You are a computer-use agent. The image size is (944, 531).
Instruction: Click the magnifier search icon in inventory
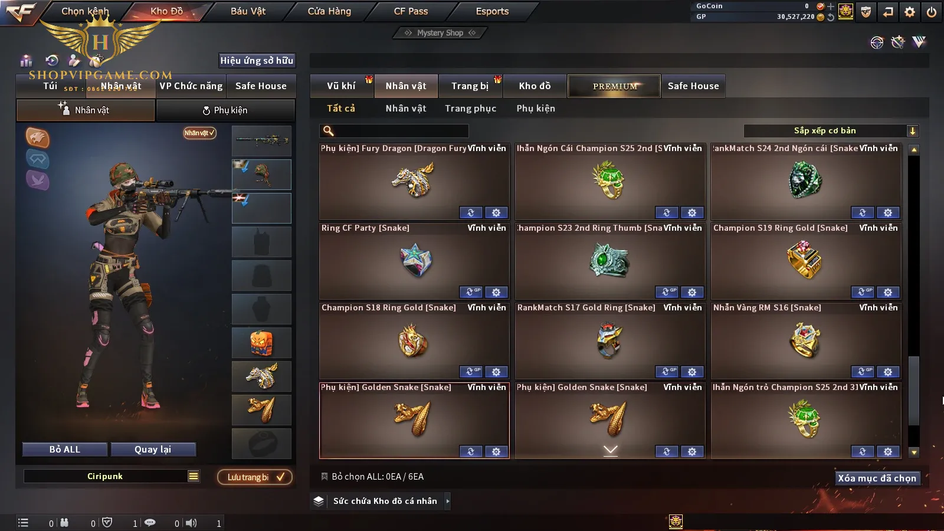(329, 131)
